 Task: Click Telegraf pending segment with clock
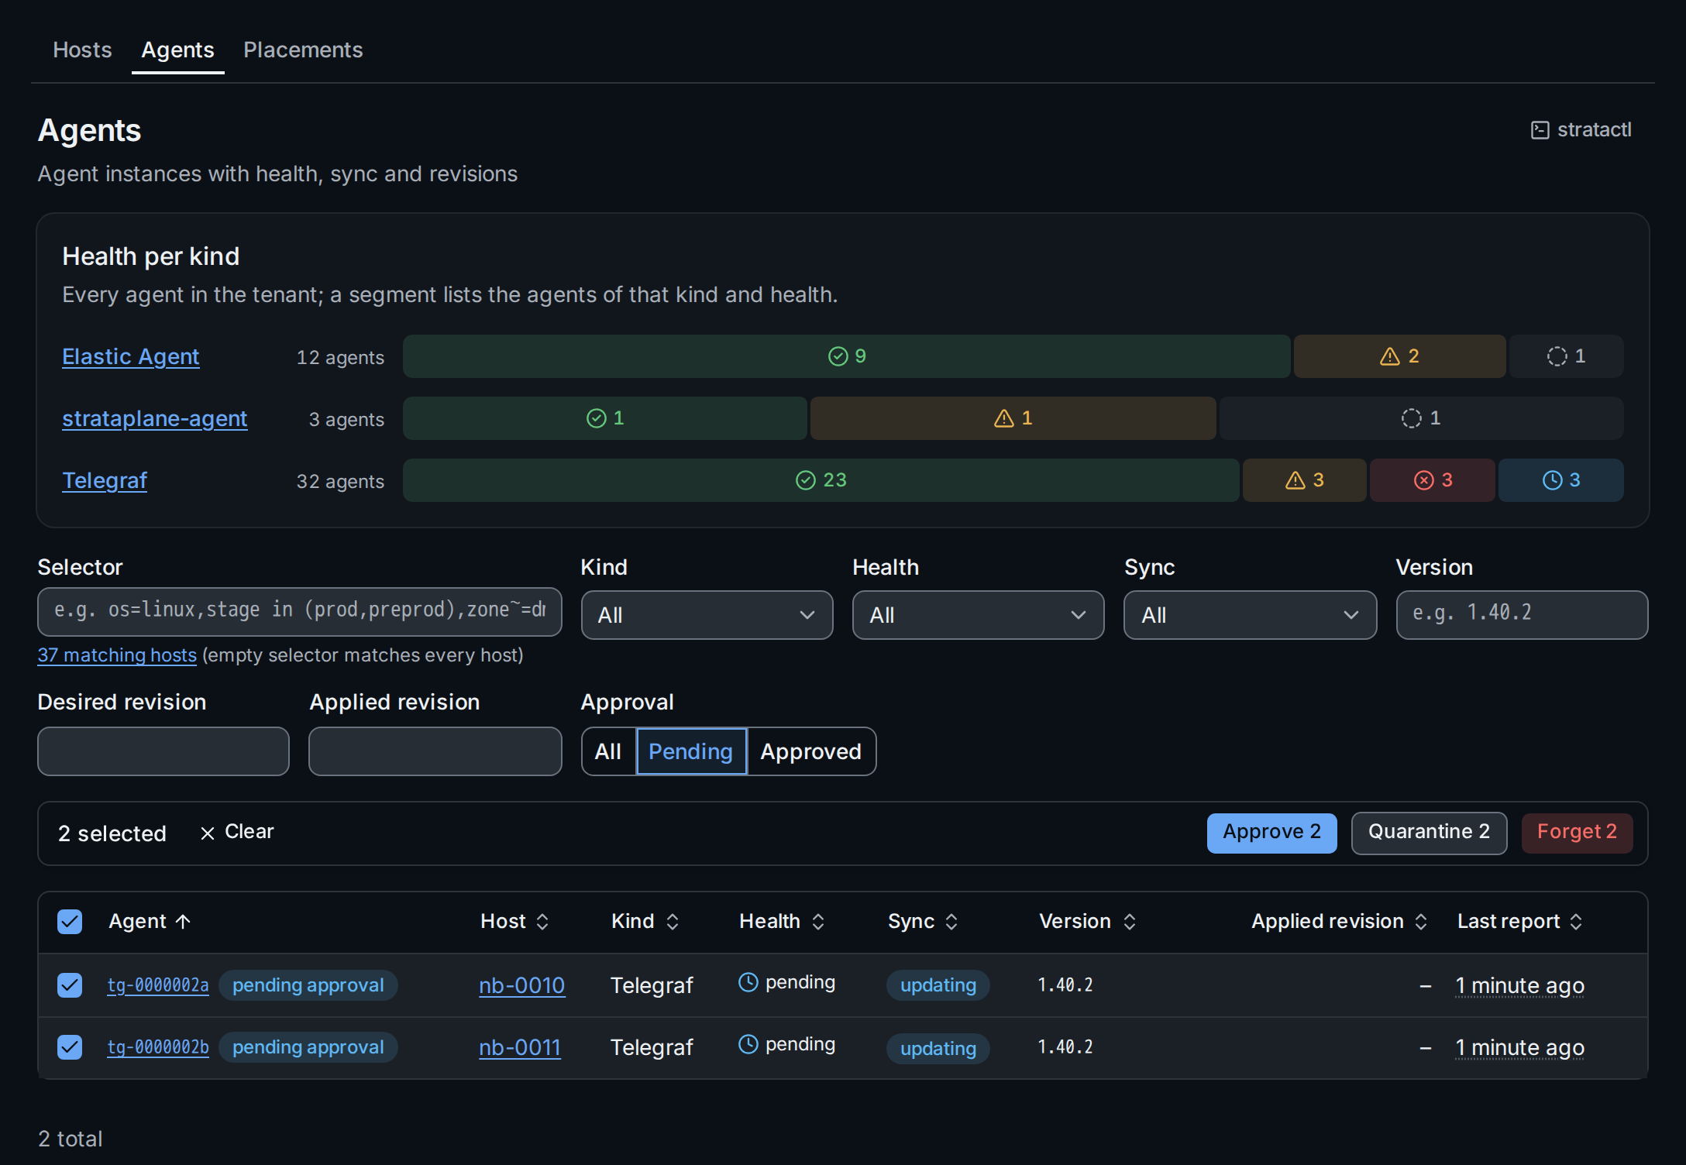click(1560, 480)
